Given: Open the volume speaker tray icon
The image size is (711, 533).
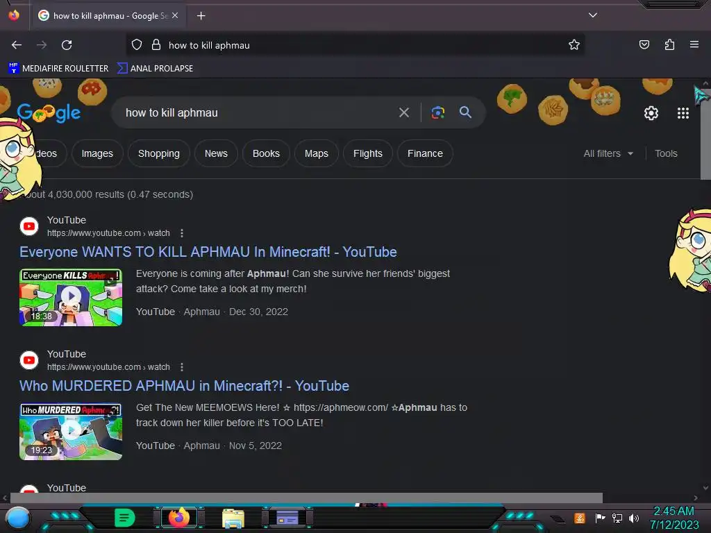Looking at the screenshot, I should 634,518.
